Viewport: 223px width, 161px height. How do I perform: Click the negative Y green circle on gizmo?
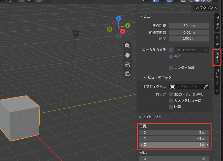pyautogui.click(x=110, y=29)
